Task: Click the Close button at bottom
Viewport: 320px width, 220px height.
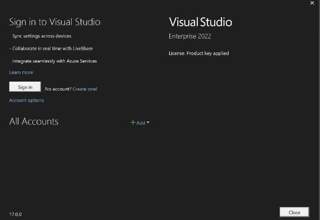Action: point(294,212)
